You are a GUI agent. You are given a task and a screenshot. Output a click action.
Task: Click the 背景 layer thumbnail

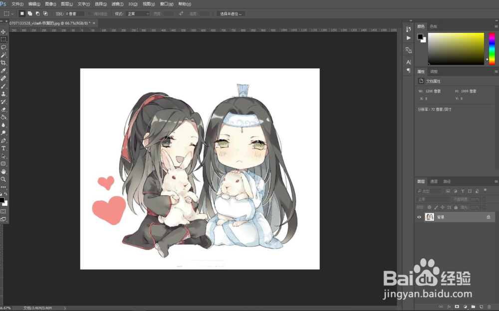pos(430,217)
